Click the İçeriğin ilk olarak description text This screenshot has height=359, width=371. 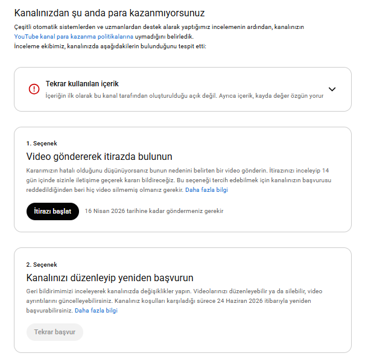coord(185,96)
